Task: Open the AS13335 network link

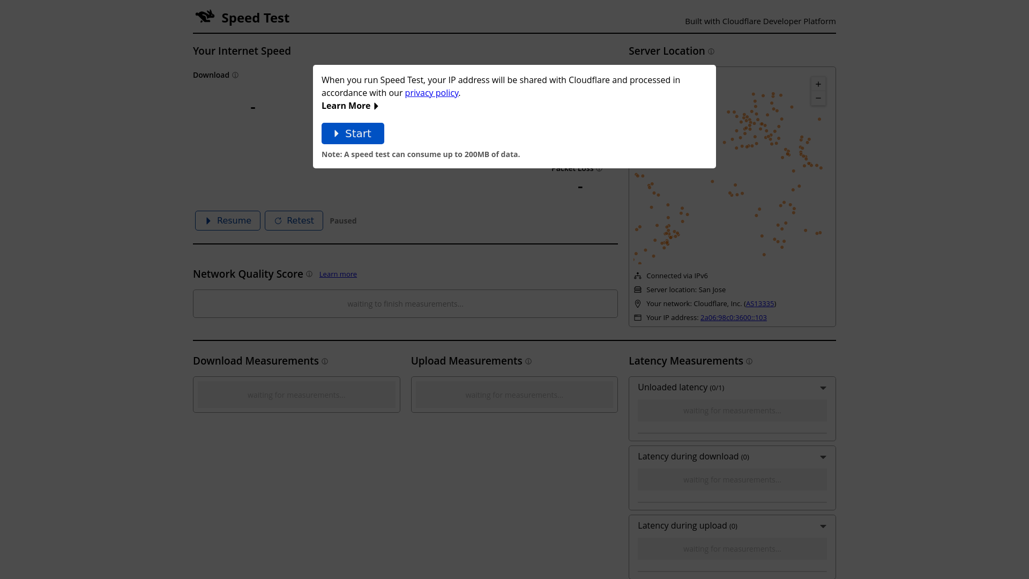Action: tap(760, 303)
